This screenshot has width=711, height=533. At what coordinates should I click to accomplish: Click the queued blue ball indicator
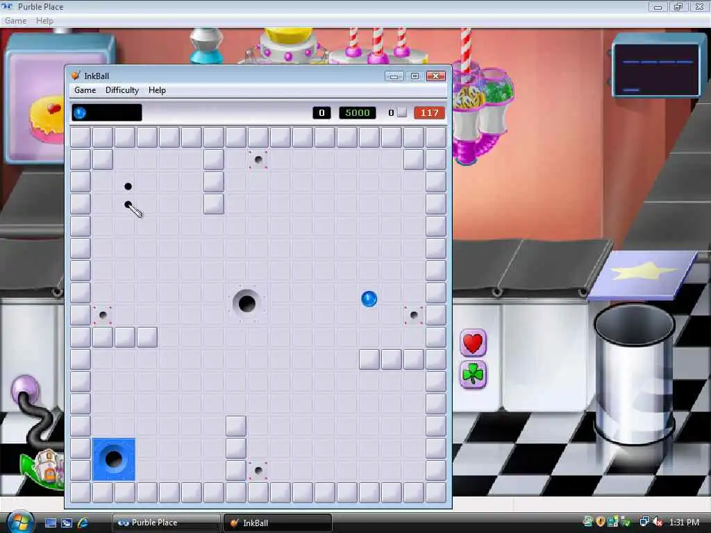pyautogui.click(x=80, y=112)
